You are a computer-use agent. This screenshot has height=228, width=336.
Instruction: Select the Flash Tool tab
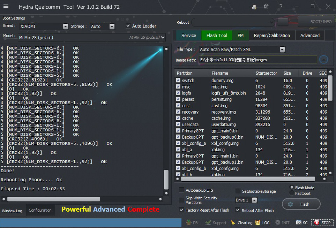click(x=217, y=35)
